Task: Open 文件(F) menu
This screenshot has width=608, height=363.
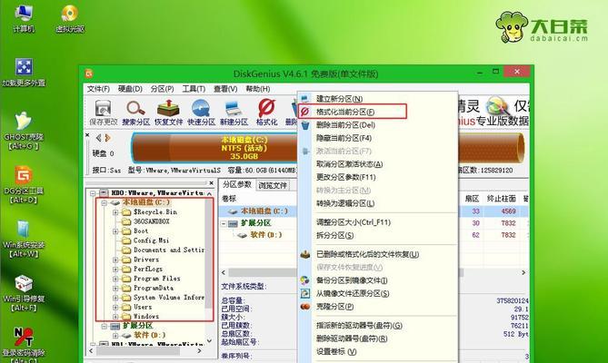Action: [98, 89]
